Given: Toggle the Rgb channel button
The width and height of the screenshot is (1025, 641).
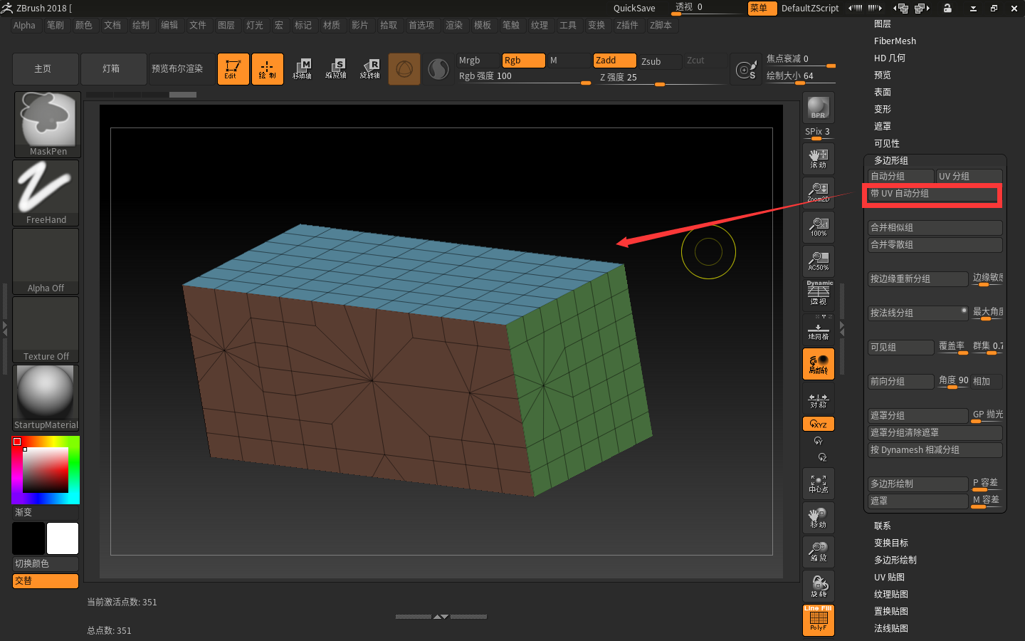Looking at the screenshot, I should point(524,61).
